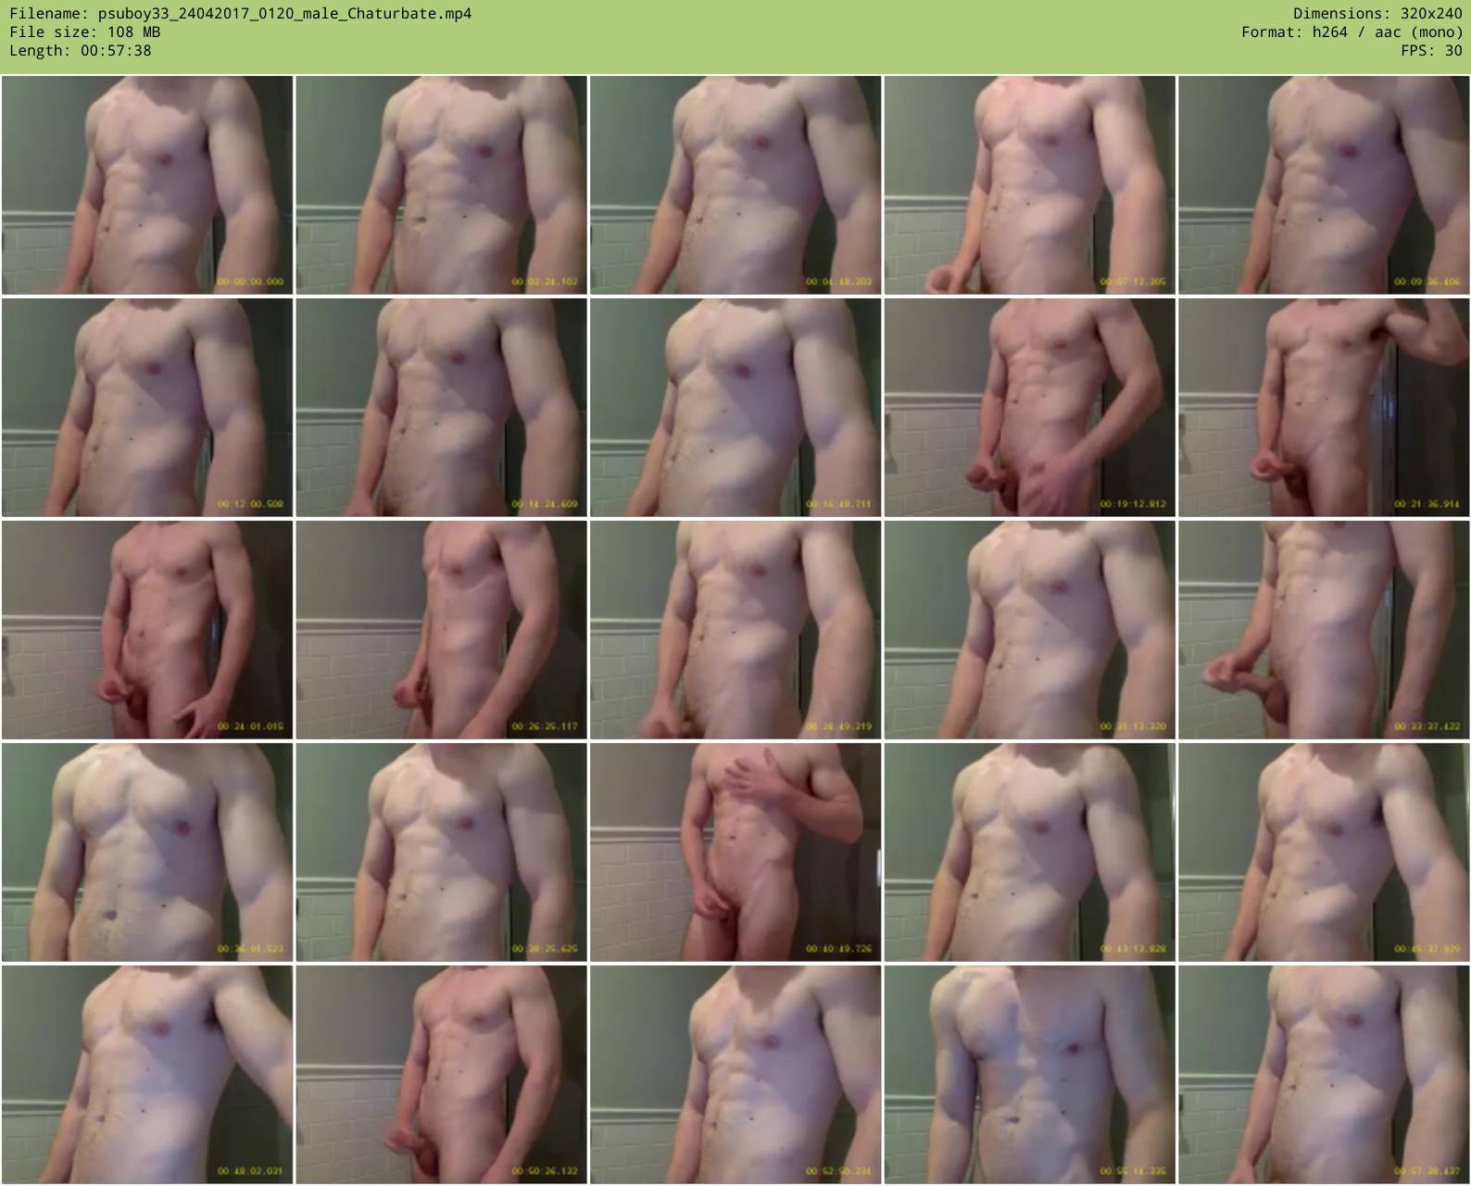Click the thumbnail at 00:38:25.625
The image size is (1471, 1186).
[441, 852]
